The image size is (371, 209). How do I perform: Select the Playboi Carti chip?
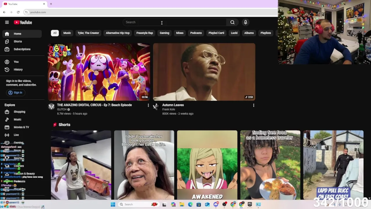click(x=216, y=33)
